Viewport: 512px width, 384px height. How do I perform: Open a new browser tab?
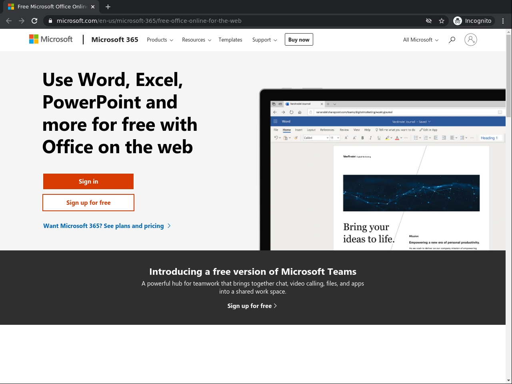[x=108, y=7]
